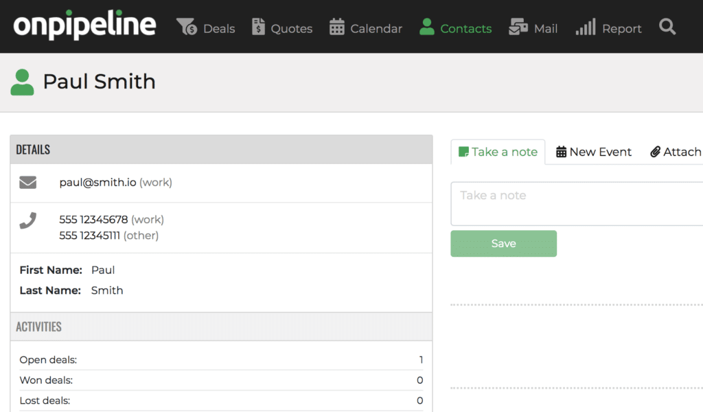Screen dimensions: 703x412
Task: Open Deals via the funnel icon
Action: [x=187, y=27]
